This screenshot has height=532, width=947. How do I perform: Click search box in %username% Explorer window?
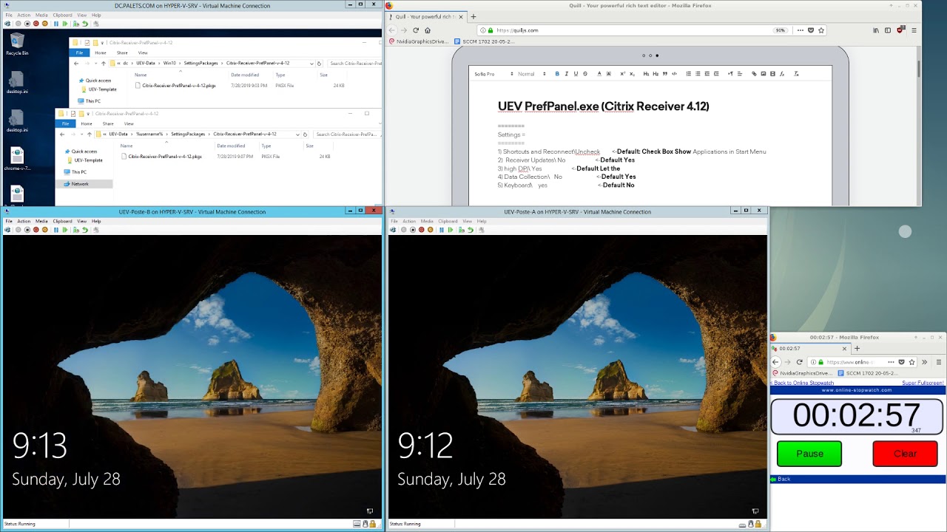tap(346, 134)
